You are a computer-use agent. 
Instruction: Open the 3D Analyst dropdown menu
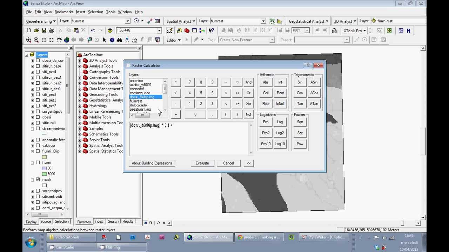[x=345, y=21]
